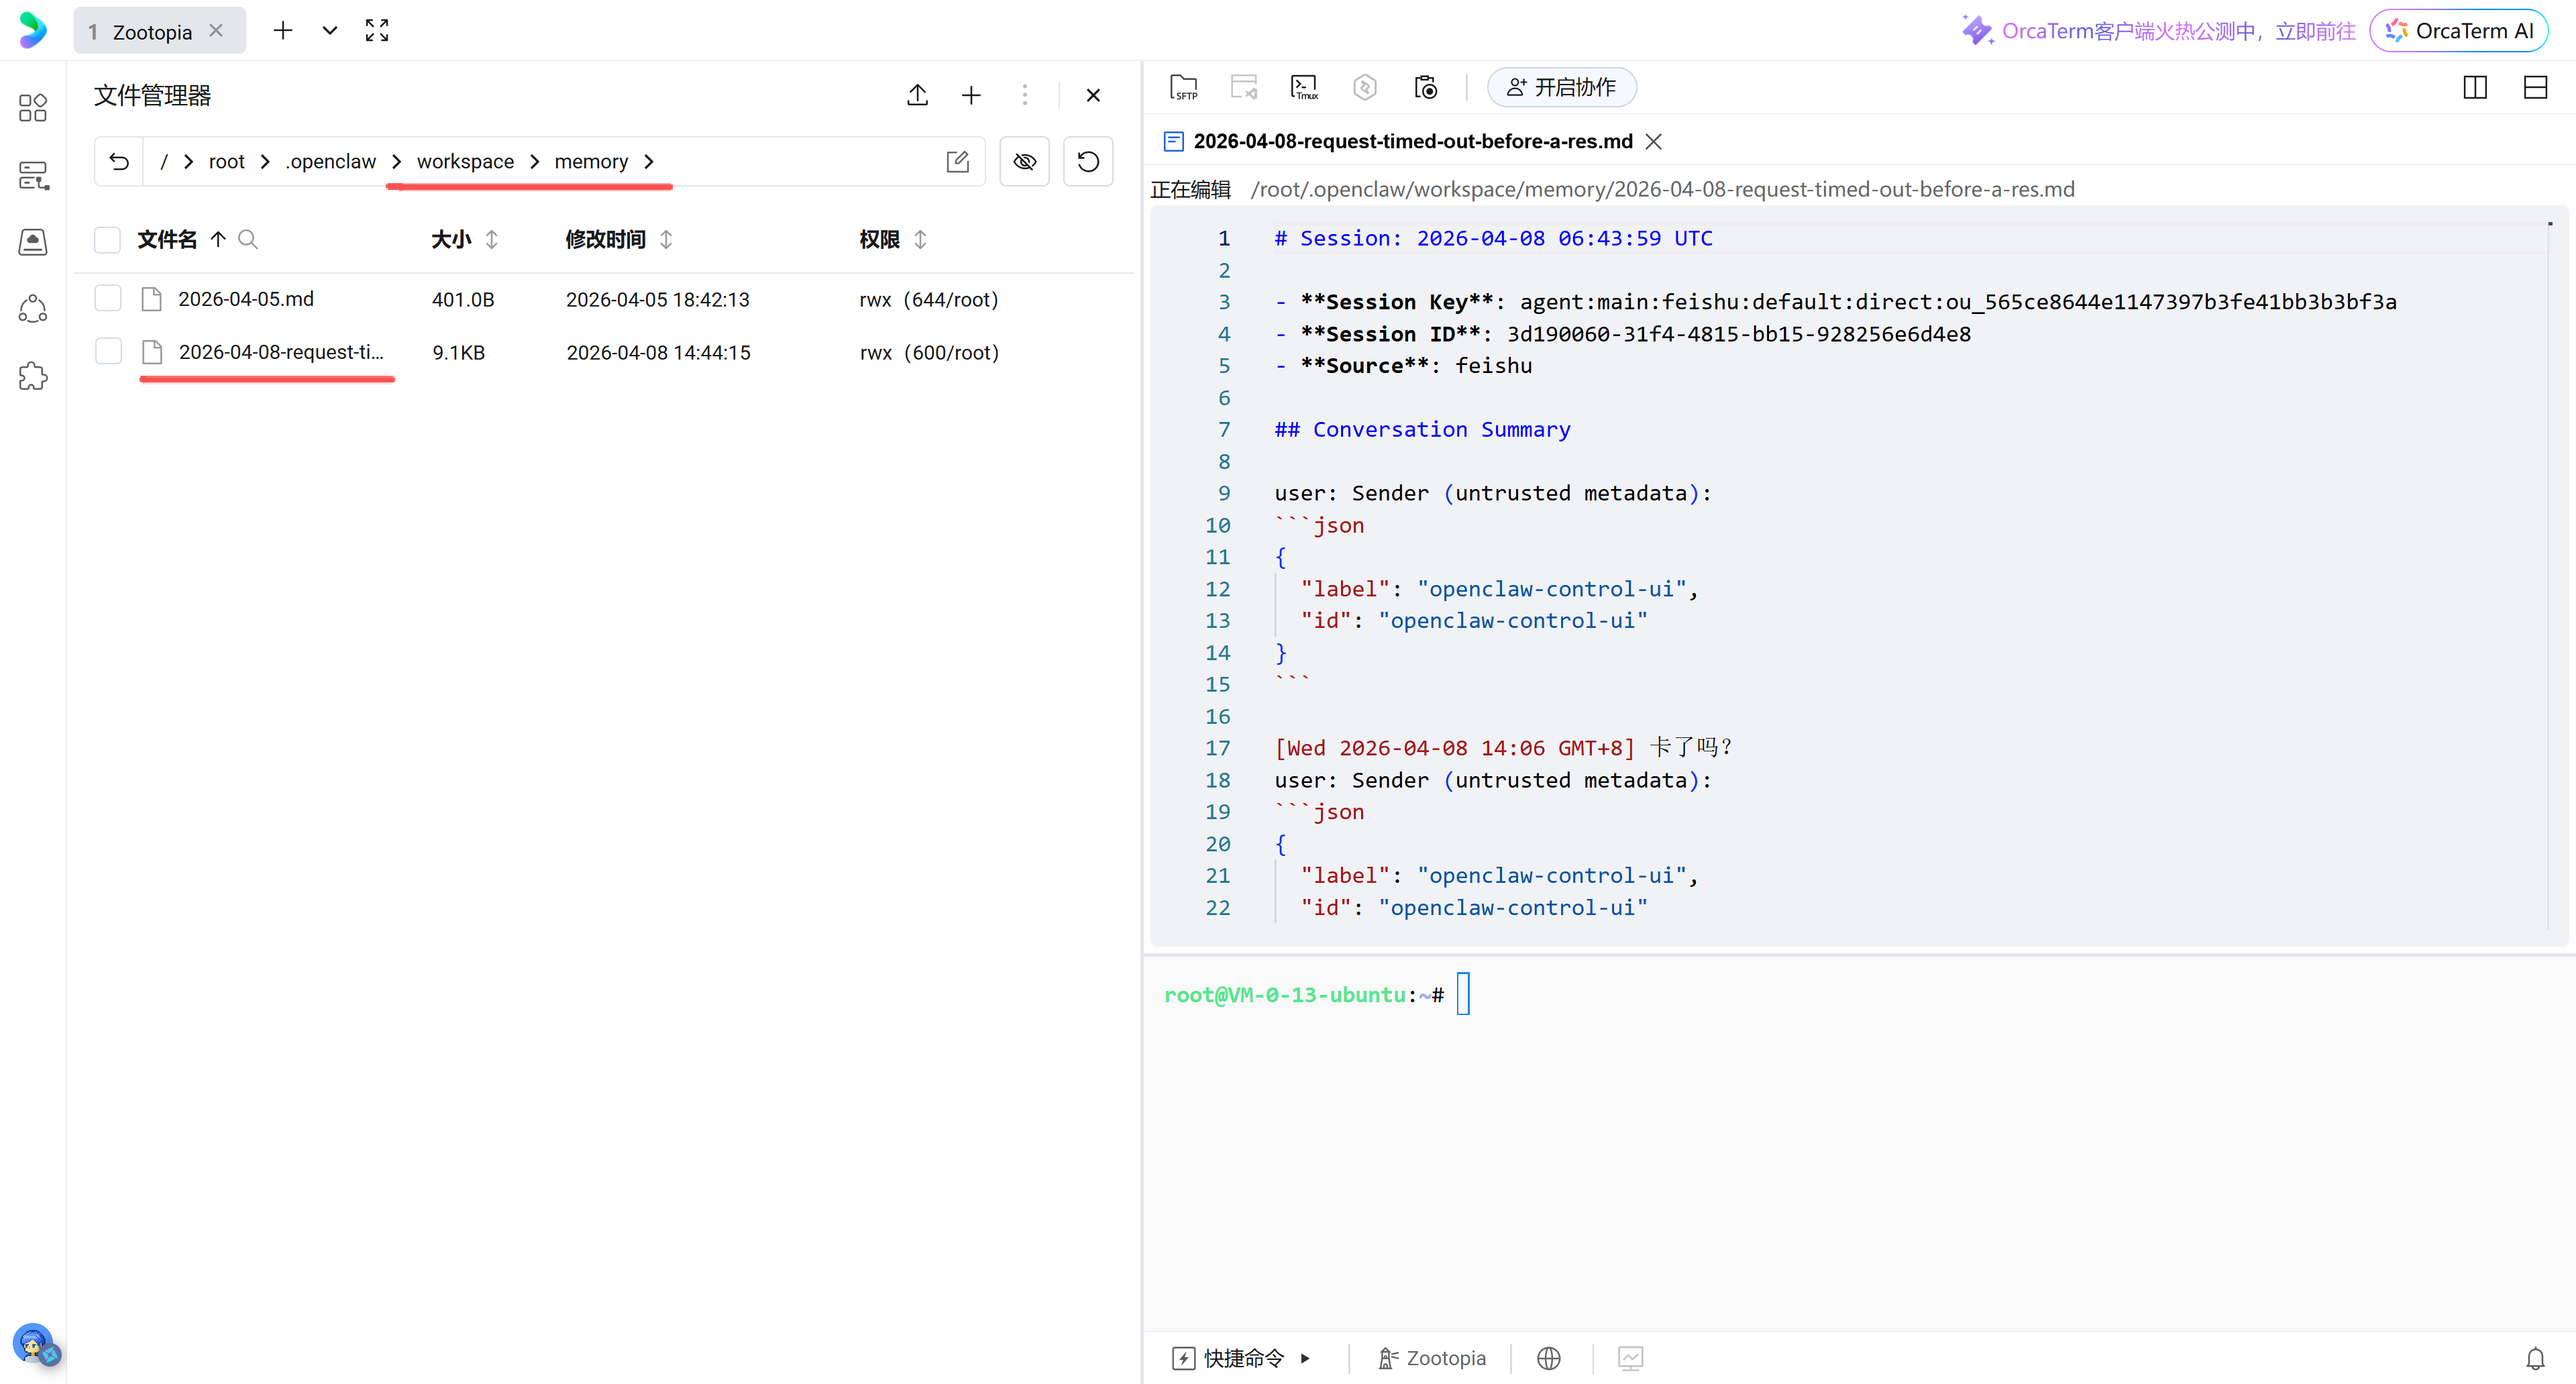Viewport: 2576px width, 1384px height.
Task: Click the globe icon in status bar
Action: coord(1549,1358)
